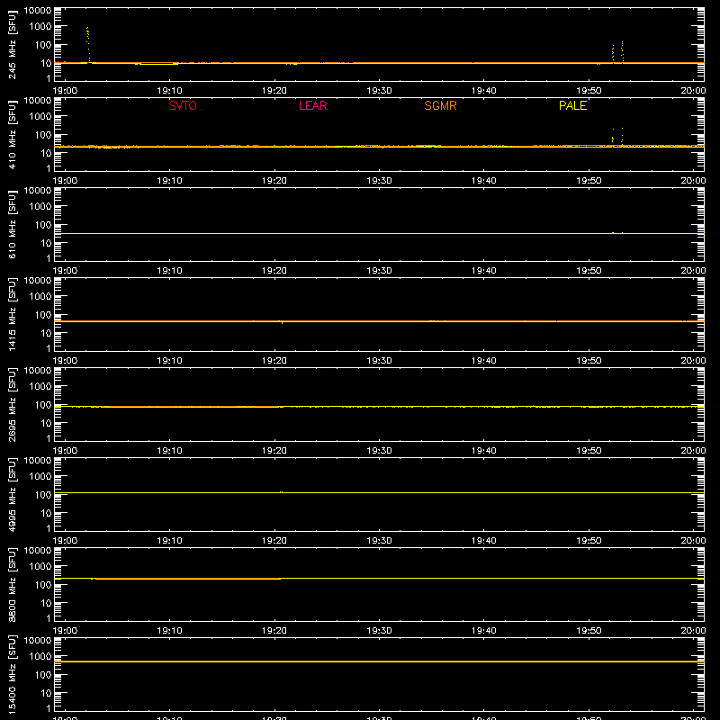Click 19:20 time label under 8800 MHz plot

click(x=274, y=631)
